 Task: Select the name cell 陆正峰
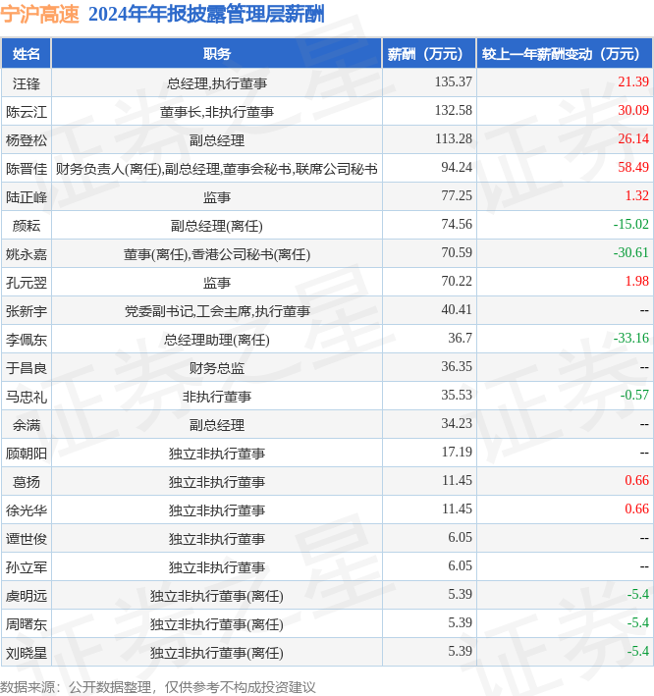pyautogui.click(x=27, y=196)
